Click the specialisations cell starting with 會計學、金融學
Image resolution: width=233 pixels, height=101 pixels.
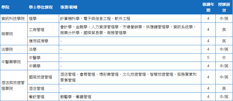pyautogui.click(x=130, y=30)
